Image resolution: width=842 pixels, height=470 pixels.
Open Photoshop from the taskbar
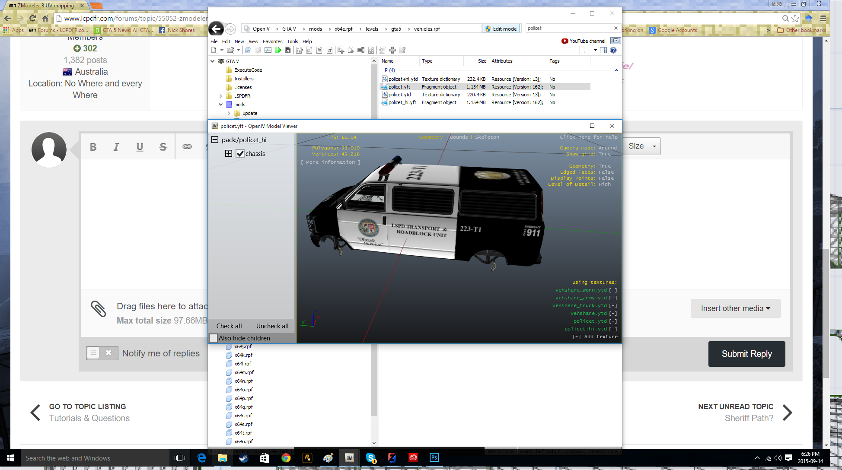tap(434, 458)
